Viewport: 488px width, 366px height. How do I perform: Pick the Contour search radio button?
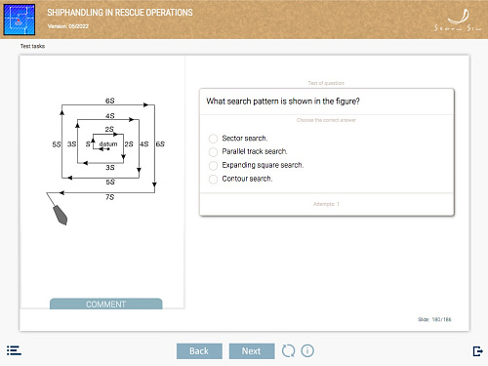pyautogui.click(x=213, y=180)
